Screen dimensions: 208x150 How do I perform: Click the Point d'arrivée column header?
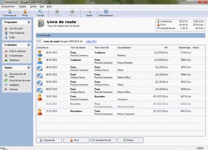tap(102, 47)
